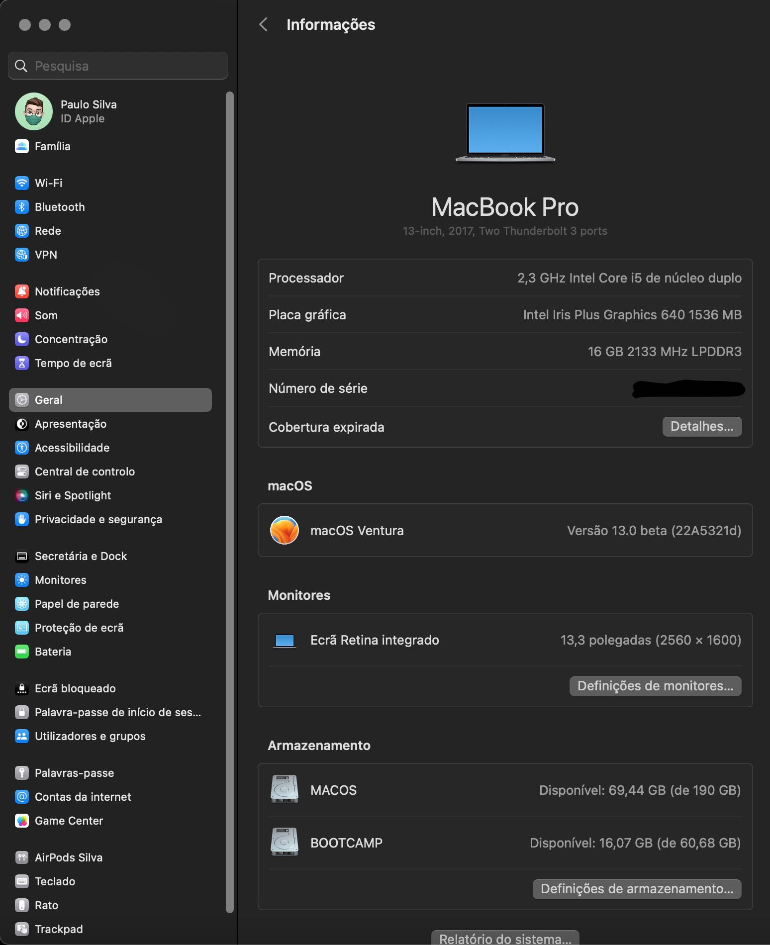
Task: Open Acessibilidade icon
Action: 22,448
